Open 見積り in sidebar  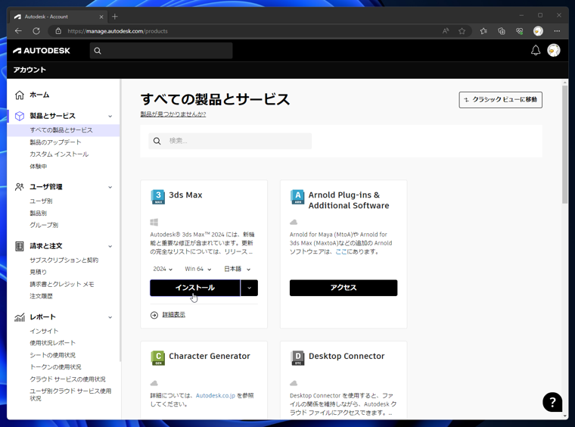38,273
